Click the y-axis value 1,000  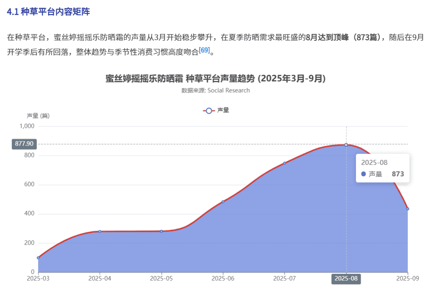(x=27, y=126)
